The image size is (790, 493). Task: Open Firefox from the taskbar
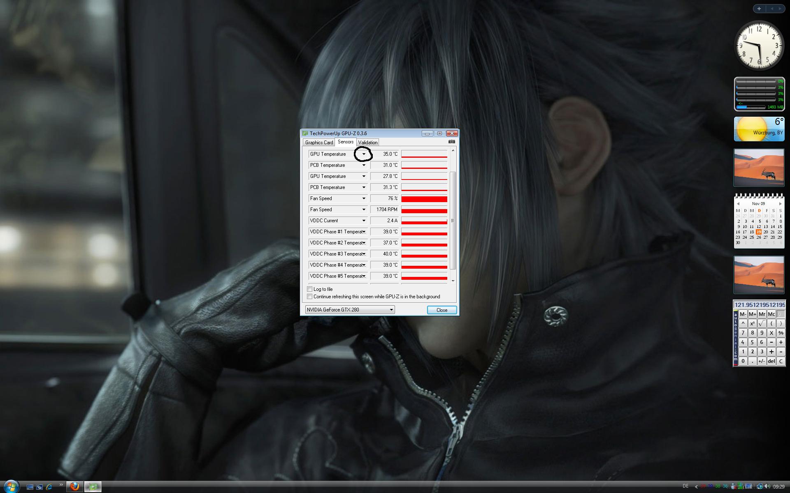pos(74,487)
